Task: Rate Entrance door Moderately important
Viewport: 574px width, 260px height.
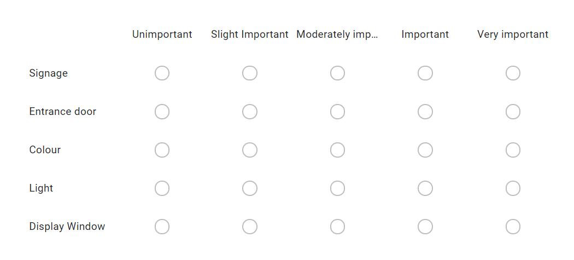Action: click(337, 112)
